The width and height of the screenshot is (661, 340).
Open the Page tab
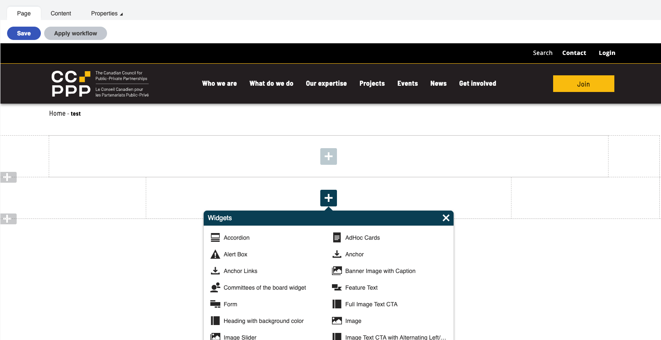click(24, 13)
